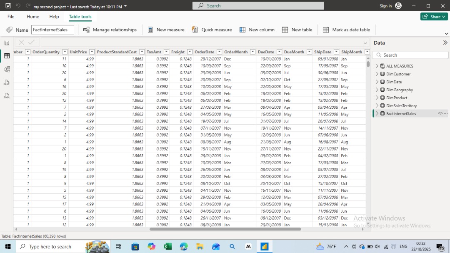The image size is (450, 253).
Task: Click More options ellipsis for FactInternetSales
Action: 445,113
